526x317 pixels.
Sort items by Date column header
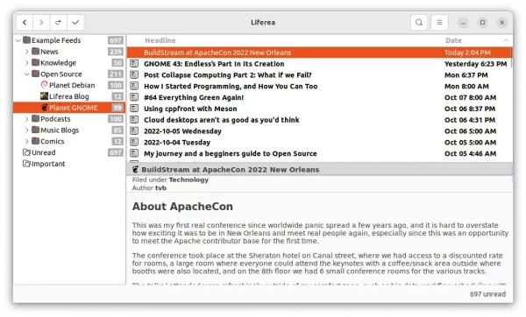click(x=453, y=40)
